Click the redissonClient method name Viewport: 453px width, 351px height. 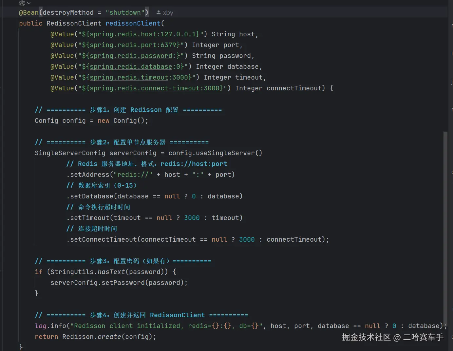tap(133, 23)
